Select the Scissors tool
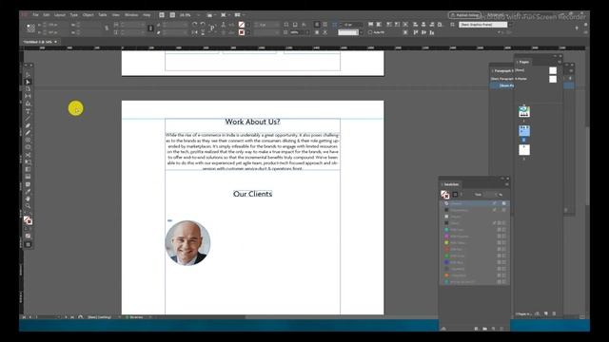 point(28,155)
